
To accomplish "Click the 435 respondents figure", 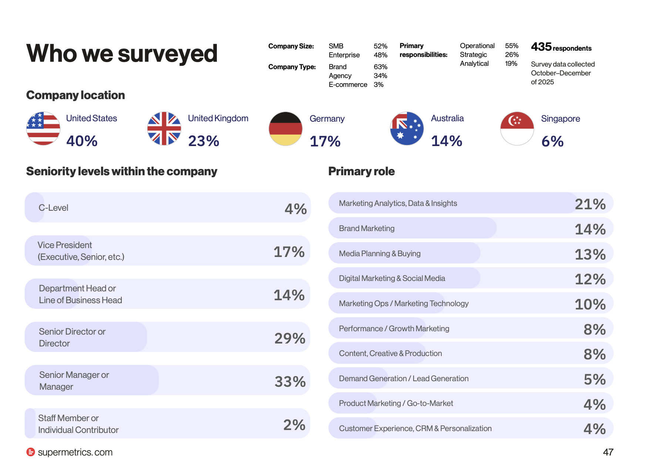I will pos(561,47).
